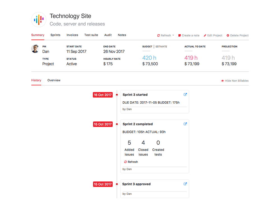Toggle the Hide Non Billables eye icon
Image resolution: width=280 pixels, height=210 pixels.
click(223, 81)
